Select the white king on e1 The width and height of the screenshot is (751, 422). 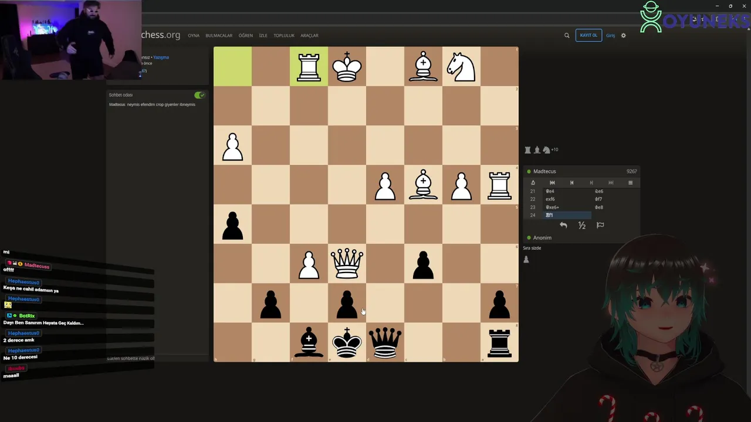pos(347,66)
